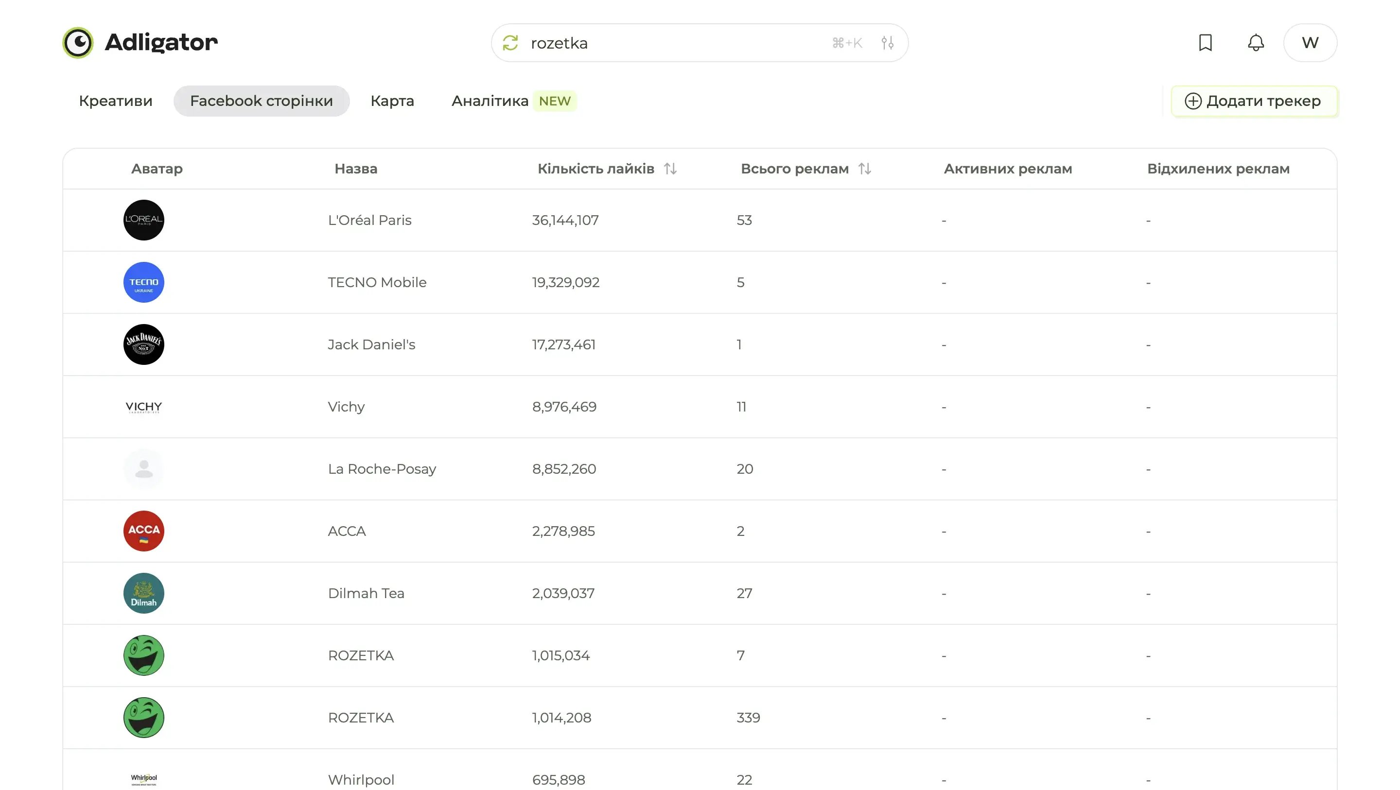
Task: Select the Facebook сторінки tab
Action: pos(262,101)
